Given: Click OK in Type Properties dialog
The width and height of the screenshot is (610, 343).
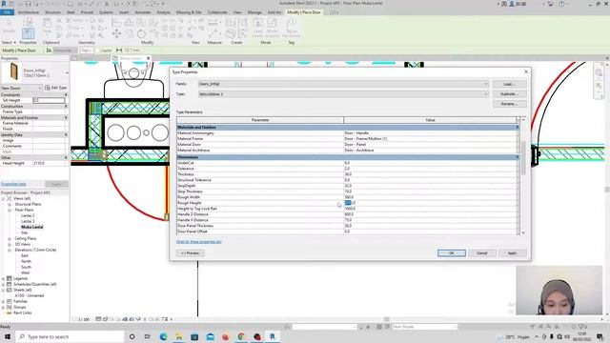Looking at the screenshot, I should pyautogui.click(x=451, y=253).
